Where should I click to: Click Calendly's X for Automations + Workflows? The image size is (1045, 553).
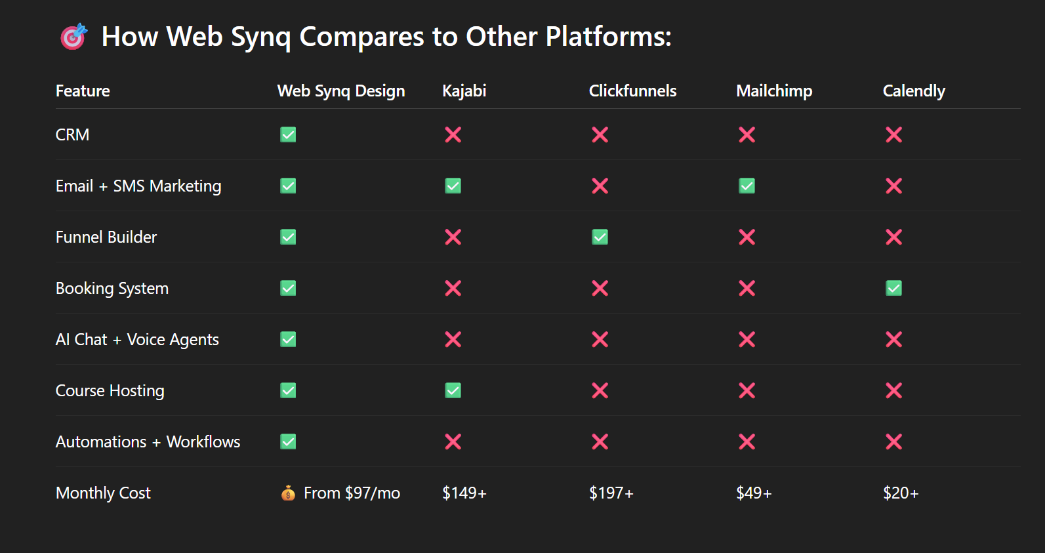pos(894,441)
